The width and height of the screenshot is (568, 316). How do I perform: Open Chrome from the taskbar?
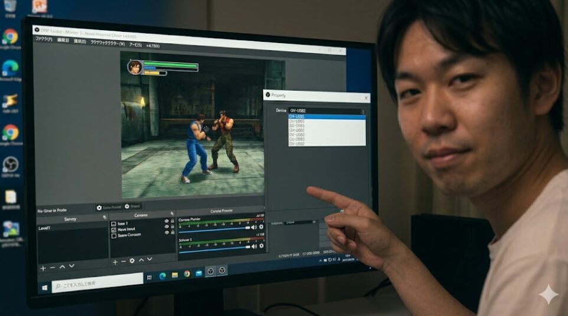pyautogui.click(x=187, y=274)
